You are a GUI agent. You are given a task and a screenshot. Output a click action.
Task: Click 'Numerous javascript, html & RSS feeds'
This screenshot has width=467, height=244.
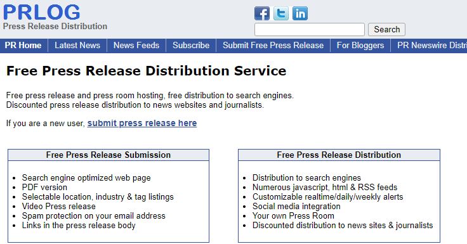[x=325, y=188]
